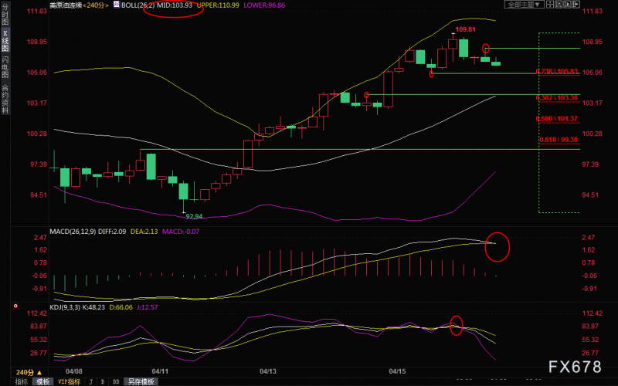Switch to the K线图 side tab
The image size is (618, 386).
(5, 41)
